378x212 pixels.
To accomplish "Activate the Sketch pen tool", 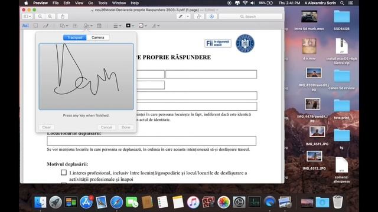I will pyautogui.click(x=46, y=25).
